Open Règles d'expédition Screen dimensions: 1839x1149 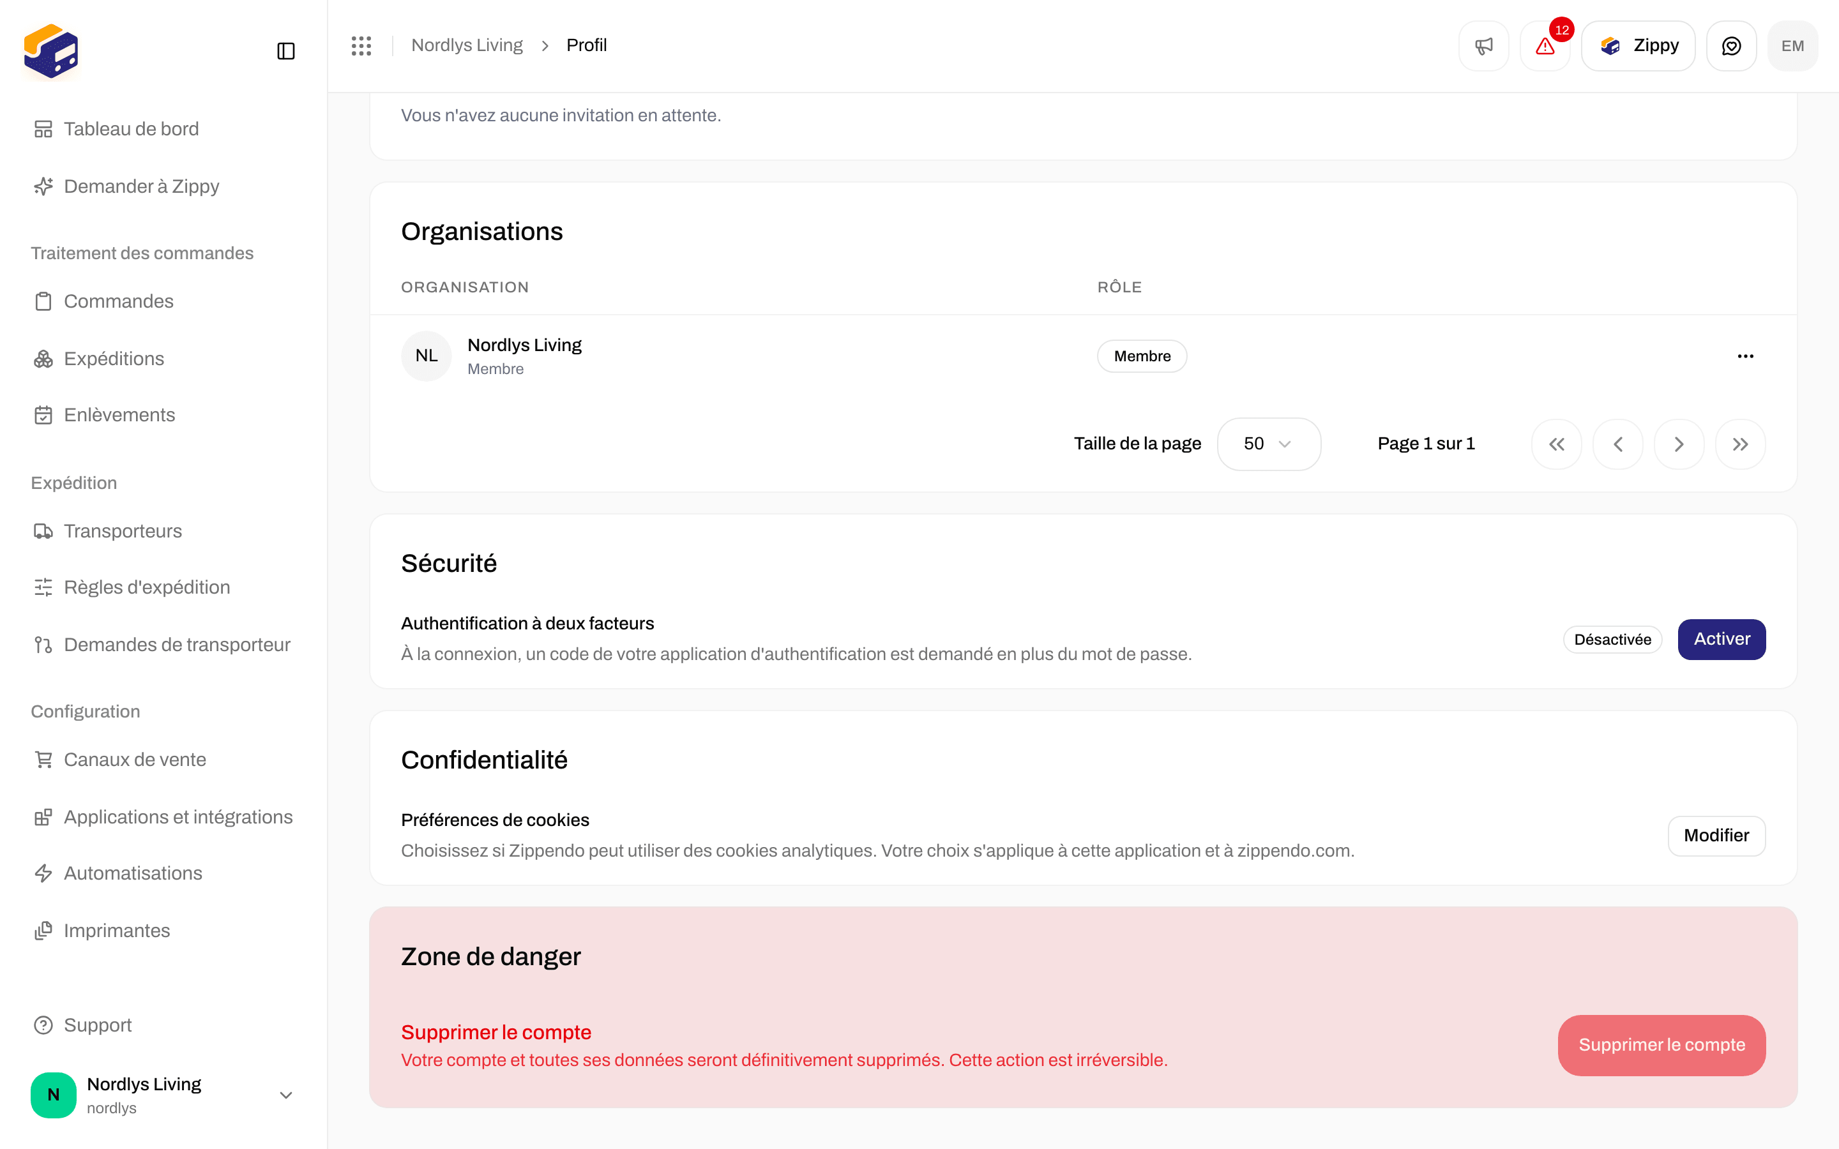pyautogui.click(x=163, y=587)
